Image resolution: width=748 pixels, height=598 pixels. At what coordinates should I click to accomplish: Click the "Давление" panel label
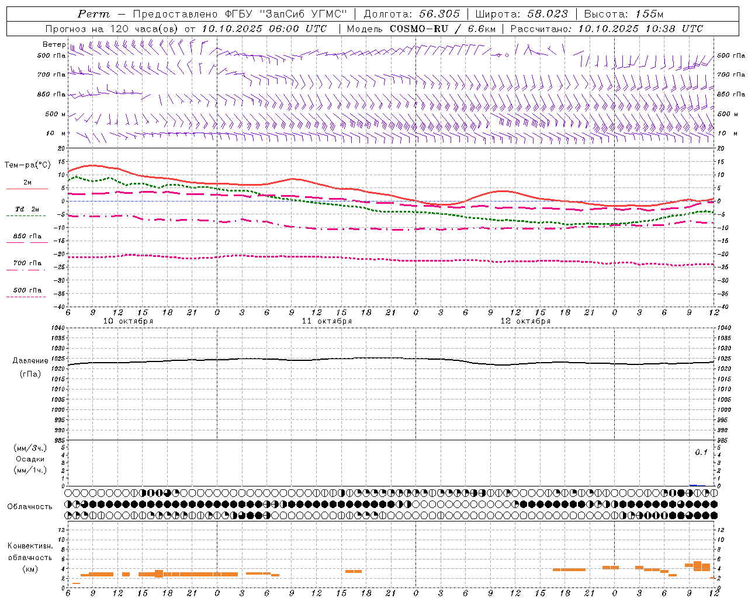[x=30, y=361]
